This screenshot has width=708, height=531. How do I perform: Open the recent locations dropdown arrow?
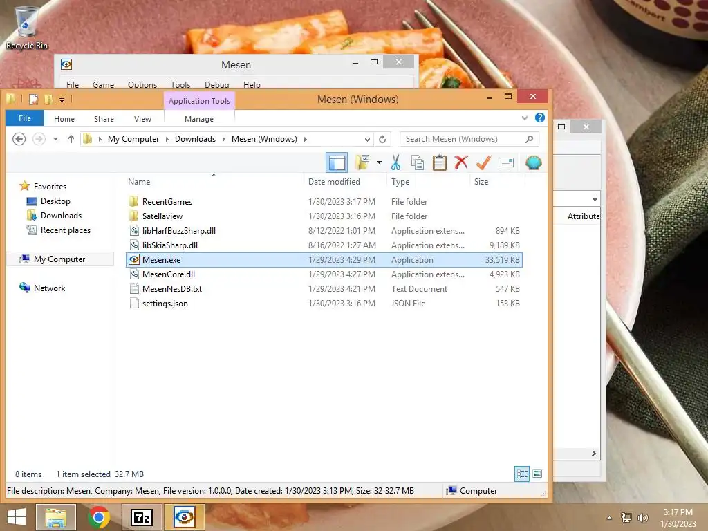(x=55, y=139)
